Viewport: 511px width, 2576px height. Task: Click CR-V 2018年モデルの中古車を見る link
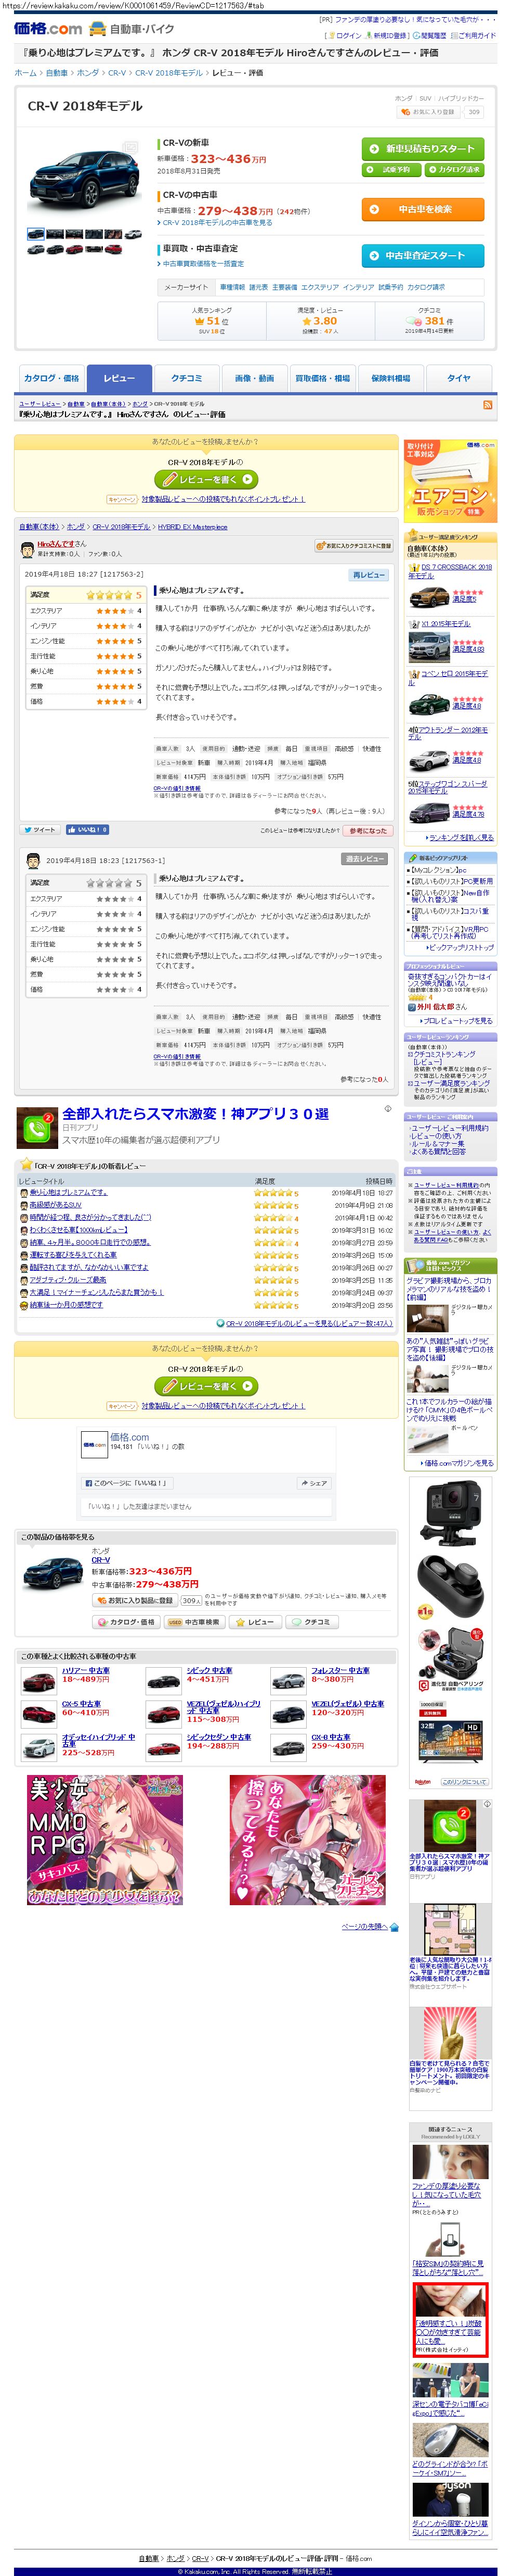pos(217,223)
